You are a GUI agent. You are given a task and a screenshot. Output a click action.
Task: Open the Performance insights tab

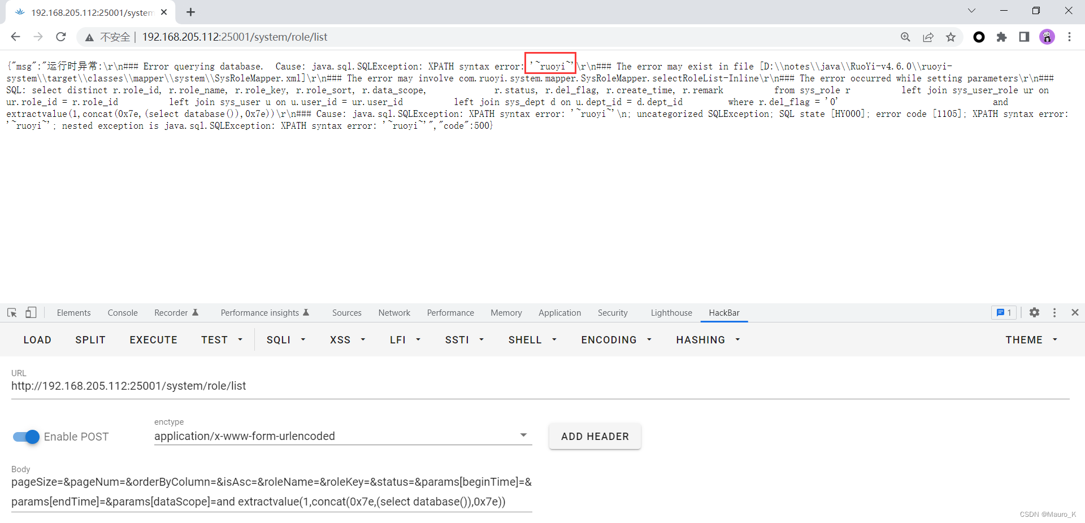click(264, 313)
